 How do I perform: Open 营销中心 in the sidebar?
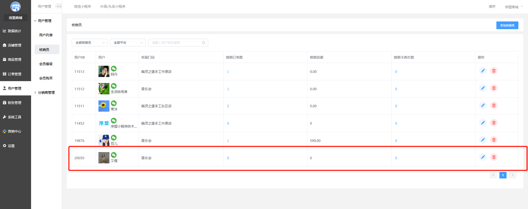15,131
